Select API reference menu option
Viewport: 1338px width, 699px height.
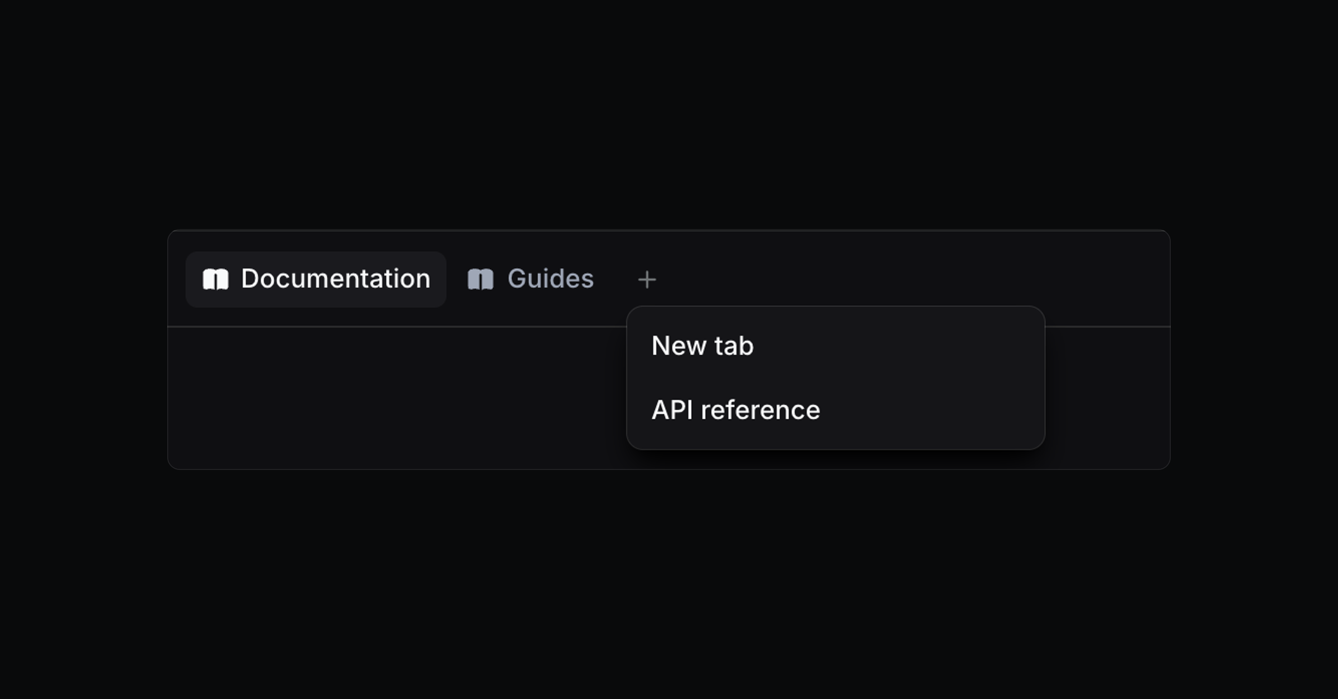tap(835, 410)
